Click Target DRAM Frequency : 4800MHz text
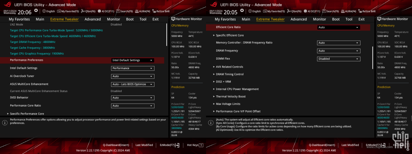Viewport: 412px width, 154px height. [x=32, y=42]
